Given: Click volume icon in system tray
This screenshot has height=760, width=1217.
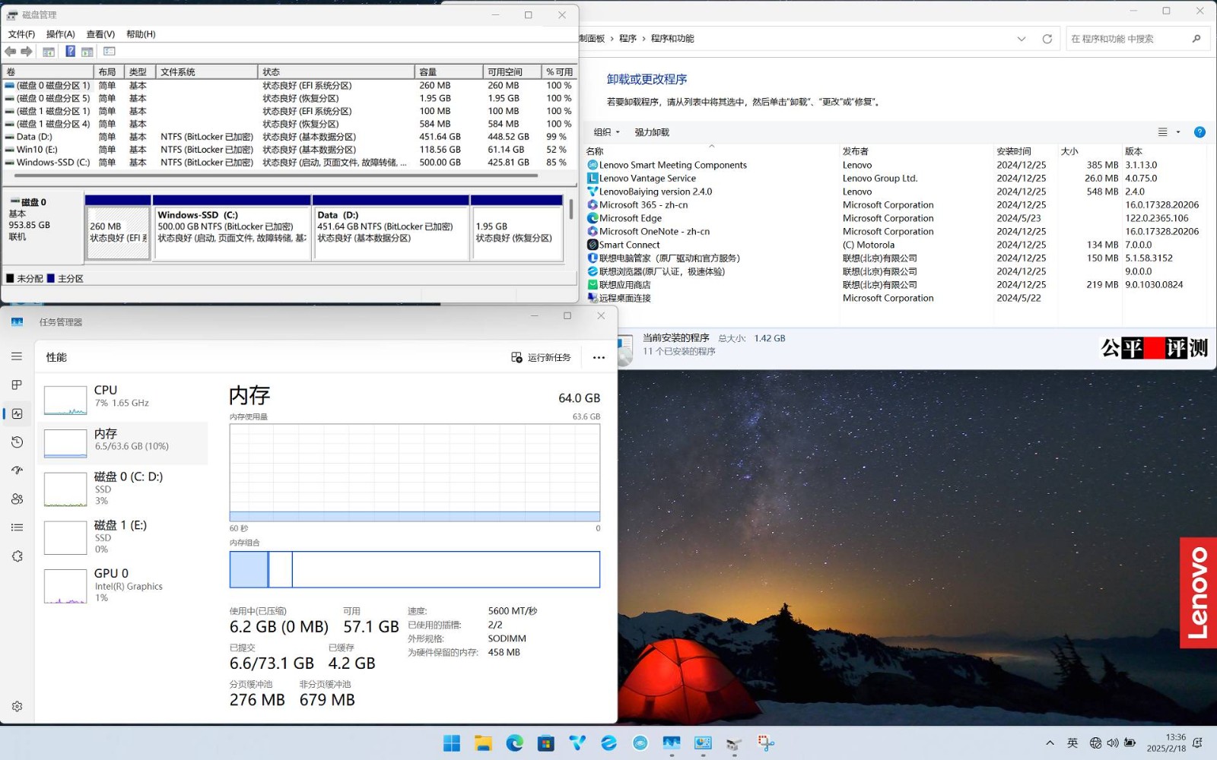Looking at the screenshot, I should coord(1113,743).
